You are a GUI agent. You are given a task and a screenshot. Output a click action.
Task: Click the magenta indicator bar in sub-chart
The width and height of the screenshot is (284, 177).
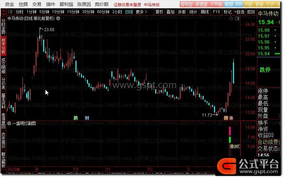pos(230,131)
